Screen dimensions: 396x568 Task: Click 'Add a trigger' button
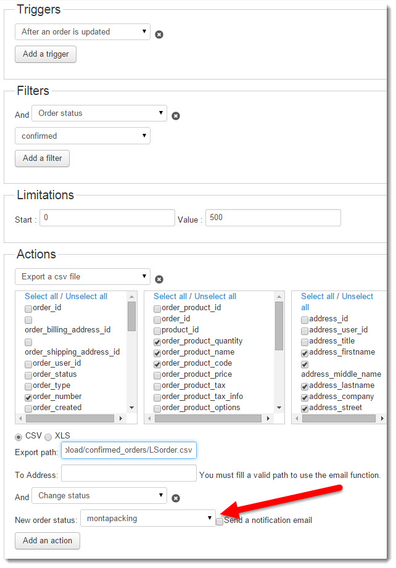click(46, 54)
